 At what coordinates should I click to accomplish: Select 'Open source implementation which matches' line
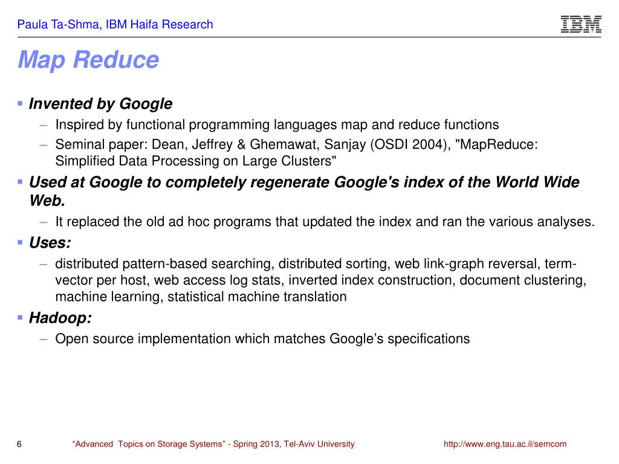262,339
